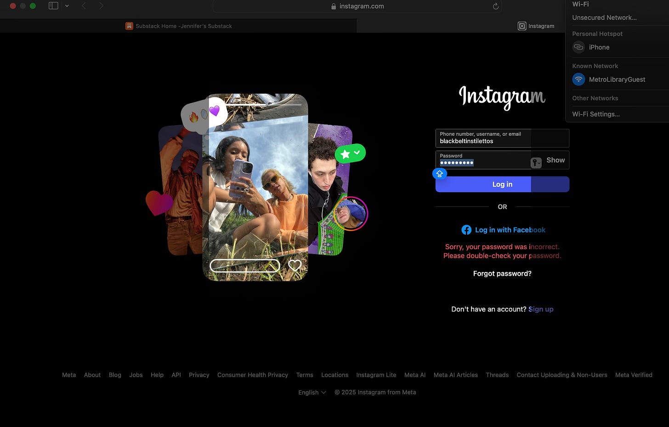This screenshot has width=669, height=427.
Task: Show the typed password
Action: (556, 160)
